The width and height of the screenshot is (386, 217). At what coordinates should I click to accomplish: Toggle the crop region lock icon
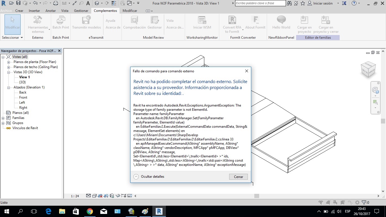click(x=124, y=196)
